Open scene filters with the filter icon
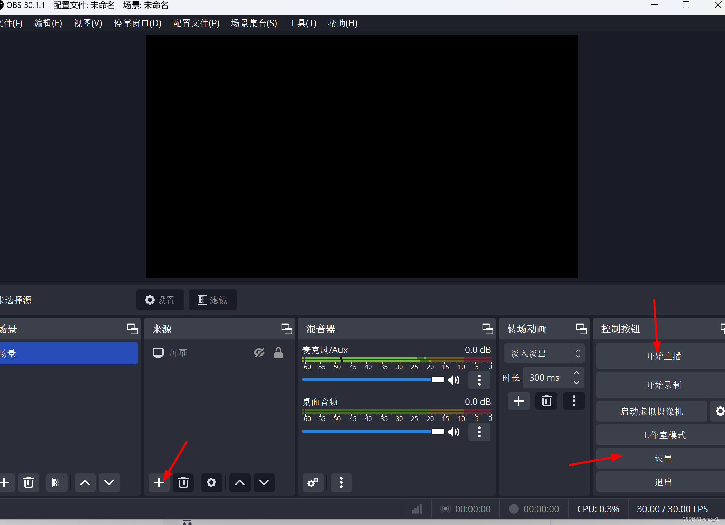Screen dimensions: 725x525 point(57,483)
